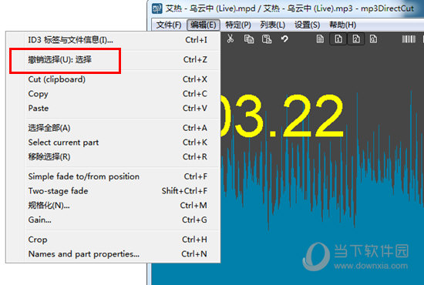Open the 特定(P) menu
Viewport: 424px width, 285px height.
point(238,25)
